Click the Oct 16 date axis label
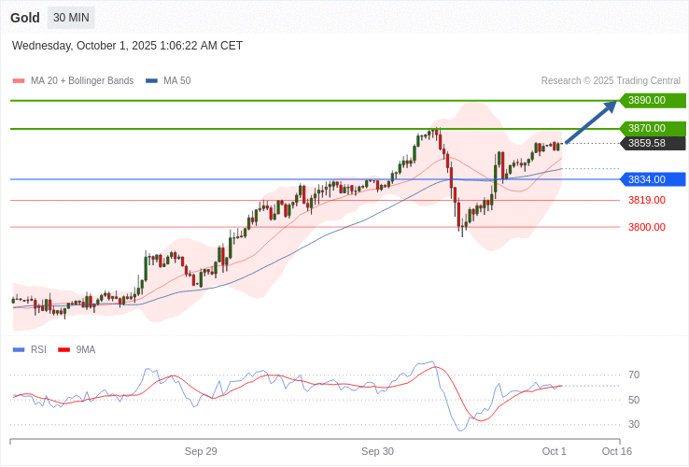689x467 pixels. (616, 451)
